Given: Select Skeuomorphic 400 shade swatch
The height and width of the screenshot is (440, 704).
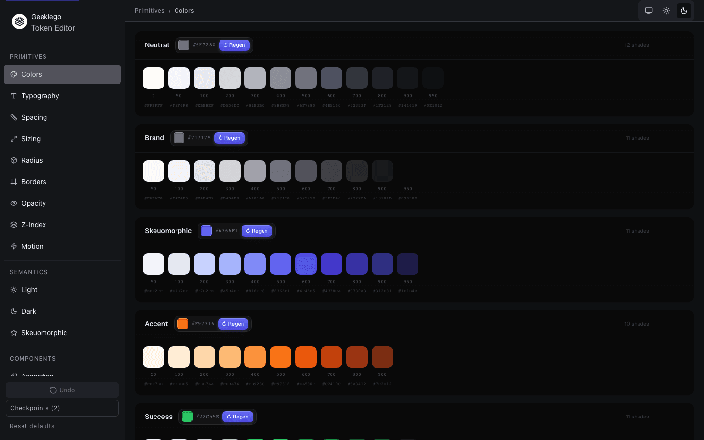Looking at the screenshot, I should pyautogui.click(x=255, y=264).
